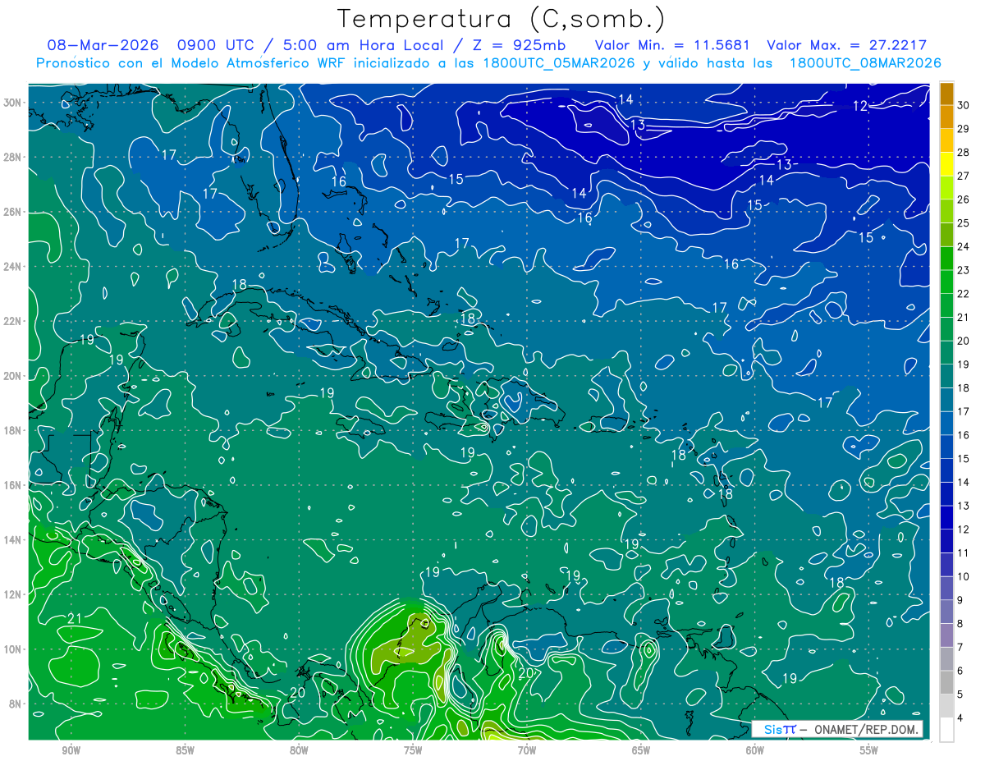Click the '25' label on the color scale
This screenshot has width=985, height=761.
click(964, 223)
